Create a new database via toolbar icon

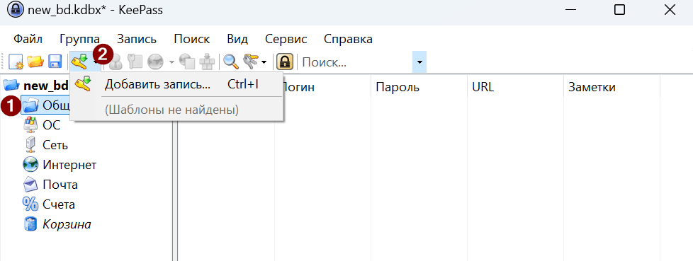(x=16, y=62)
